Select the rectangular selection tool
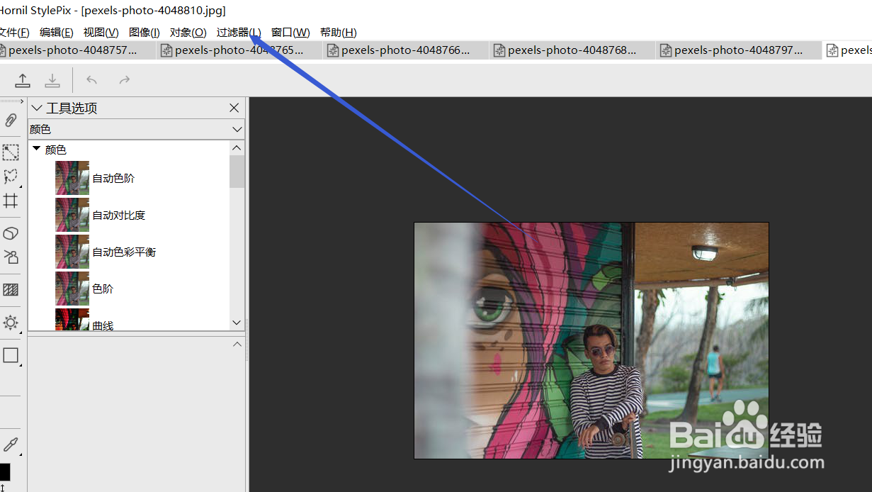872x492 pixels. 11,152
